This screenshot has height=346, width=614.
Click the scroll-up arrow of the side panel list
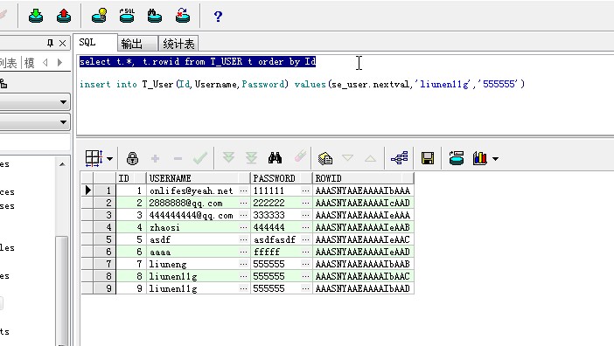62,164
